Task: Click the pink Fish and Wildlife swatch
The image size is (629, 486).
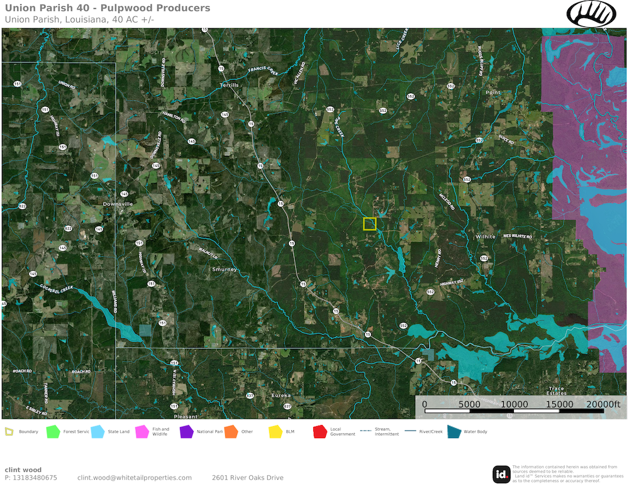Action: (x=142, y=432)
